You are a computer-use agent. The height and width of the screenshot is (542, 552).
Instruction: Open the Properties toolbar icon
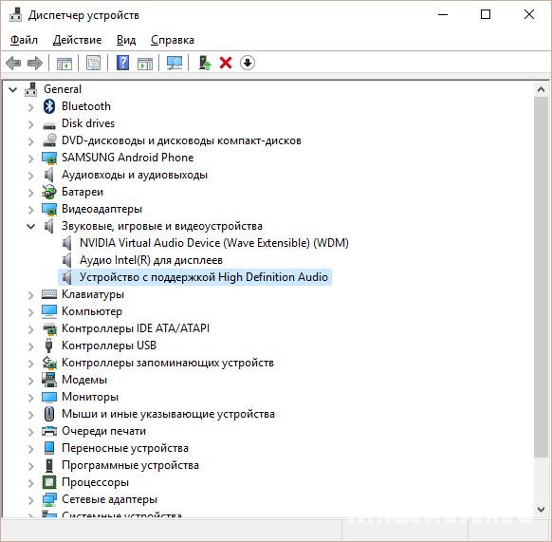[93, 64]
